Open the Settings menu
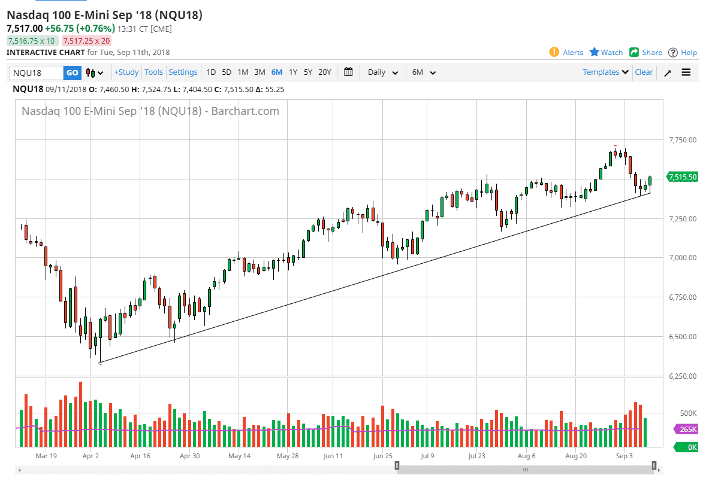Screen dimensions: 706x478 [x=183, y=72]
